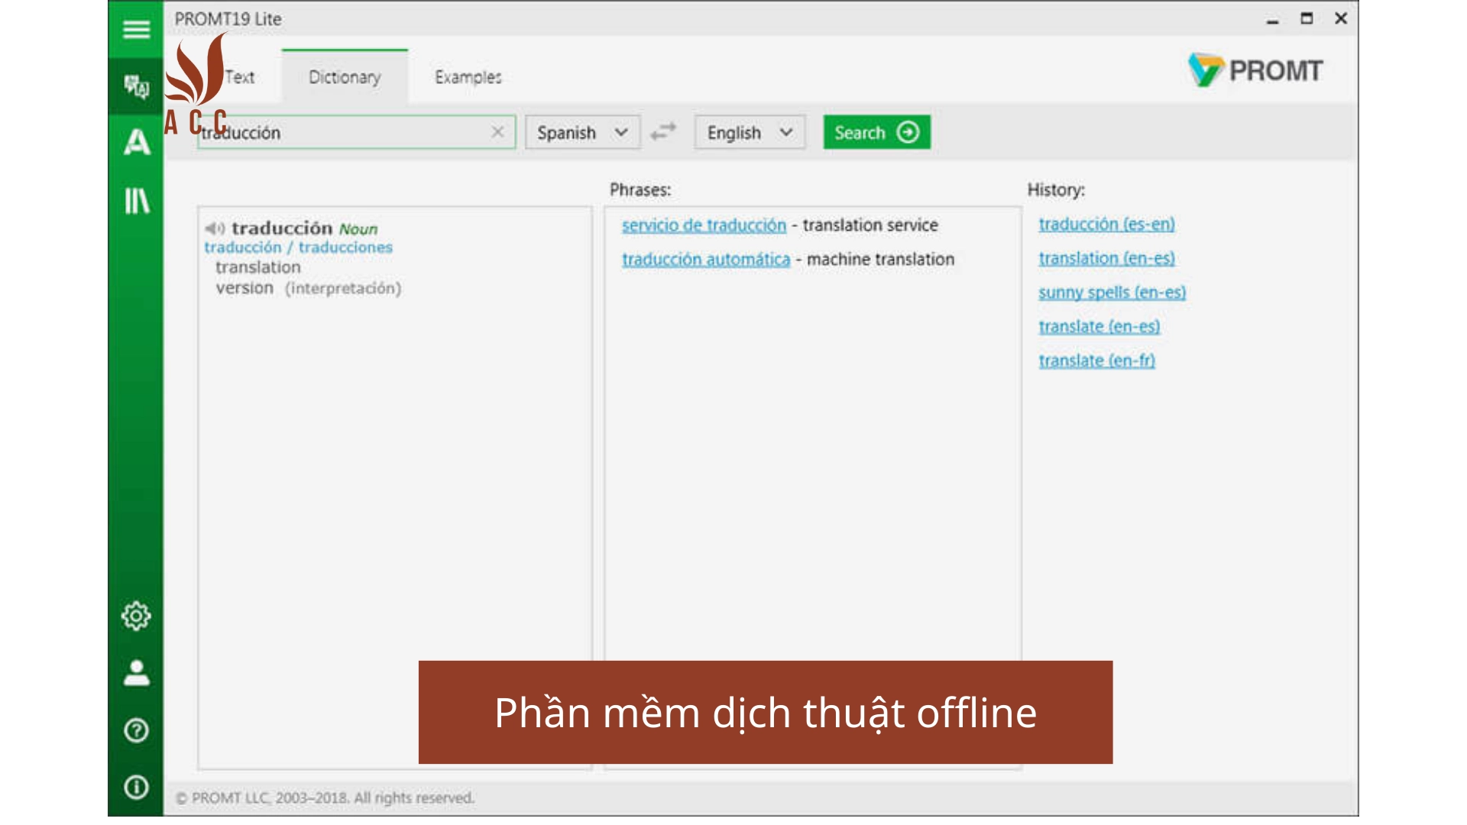Switch to the Dictionary tab

(345, 76)
